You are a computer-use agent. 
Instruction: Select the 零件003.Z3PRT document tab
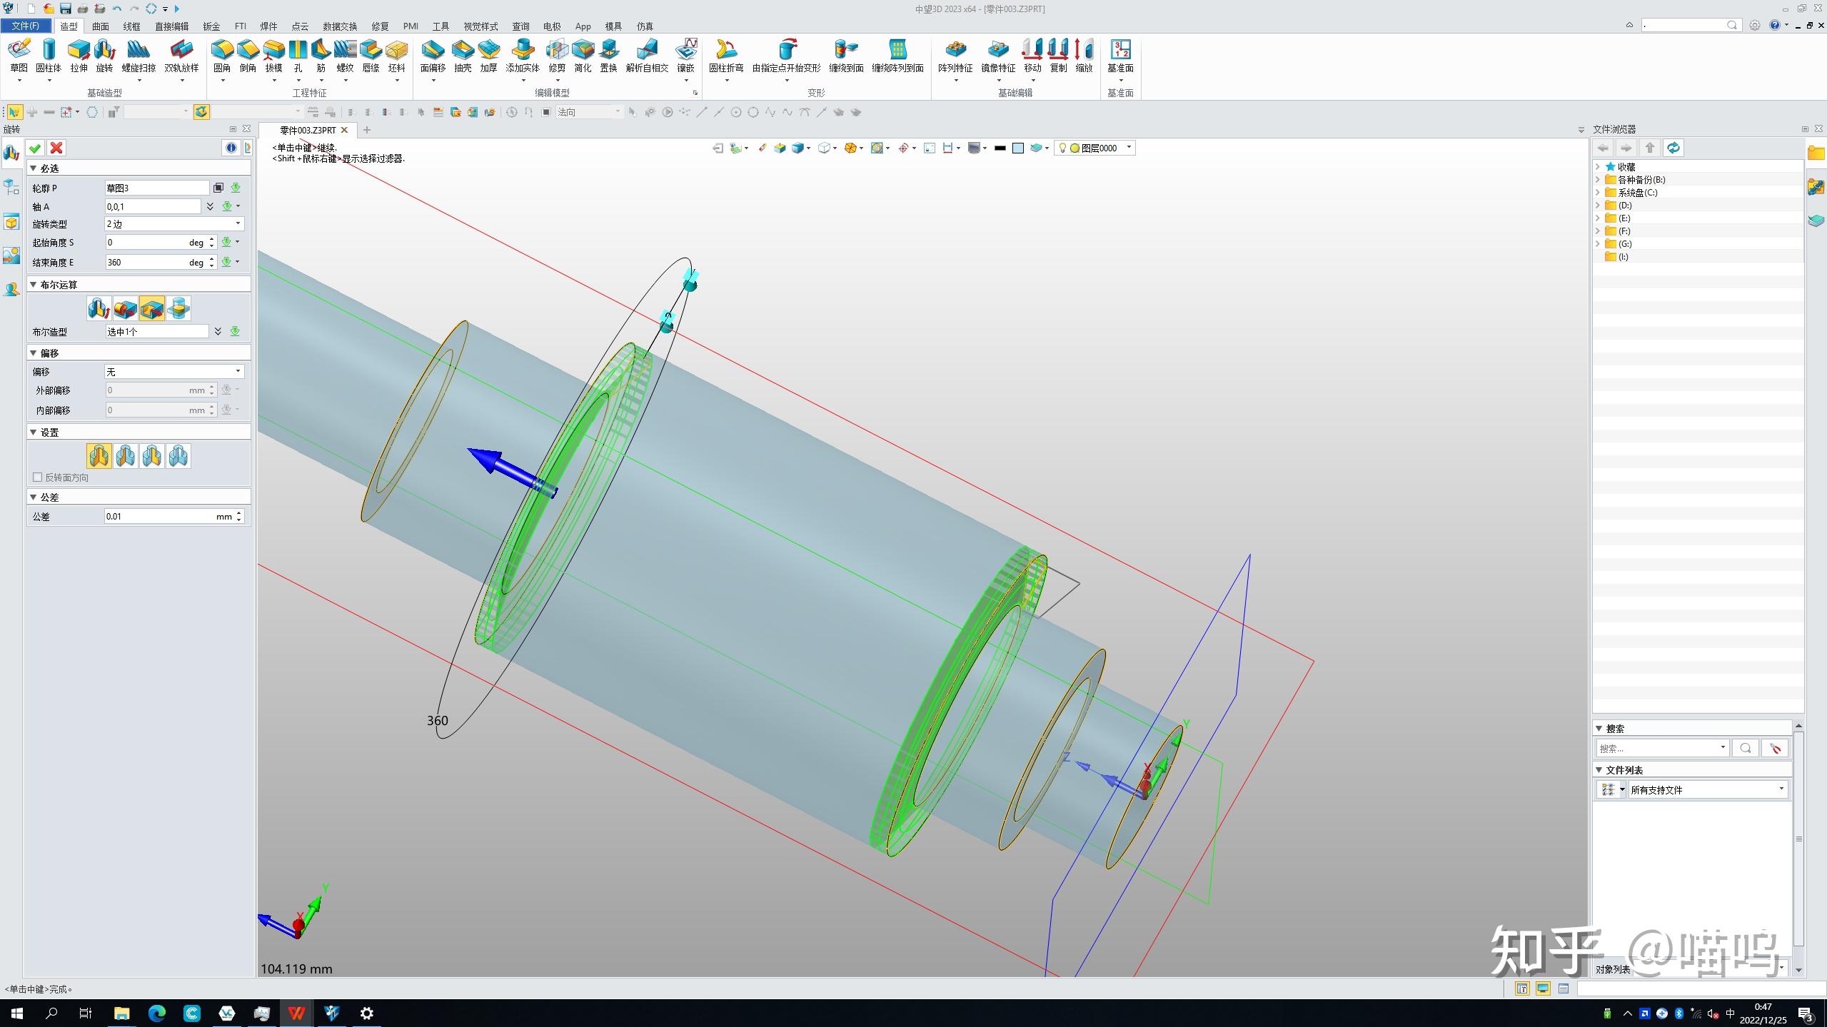pos(308,130)
